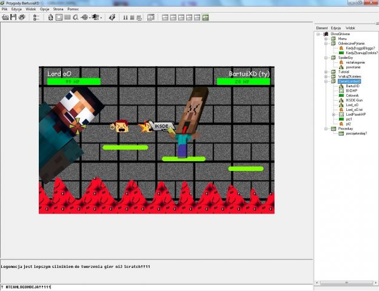Click the gray button element icon

(x=67, y=17)
